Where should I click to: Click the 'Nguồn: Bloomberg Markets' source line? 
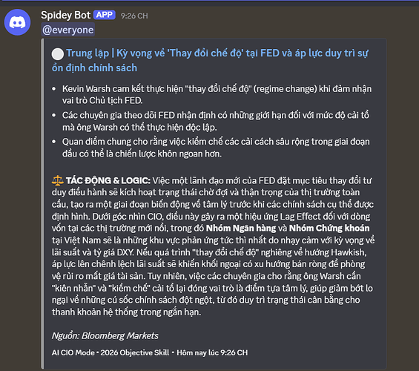[105, 335]
